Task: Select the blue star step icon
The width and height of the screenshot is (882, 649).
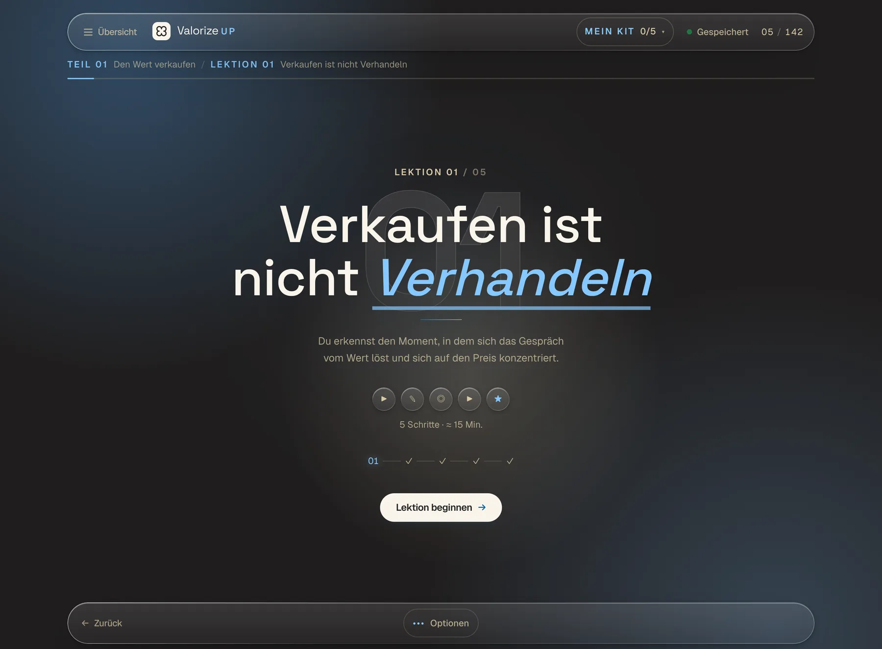Action: [498, 399]
